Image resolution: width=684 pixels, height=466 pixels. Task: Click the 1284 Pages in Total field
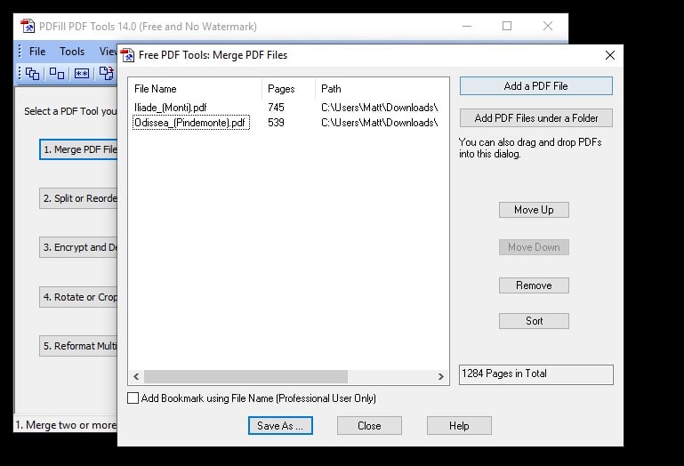click(x=536, y=374)
